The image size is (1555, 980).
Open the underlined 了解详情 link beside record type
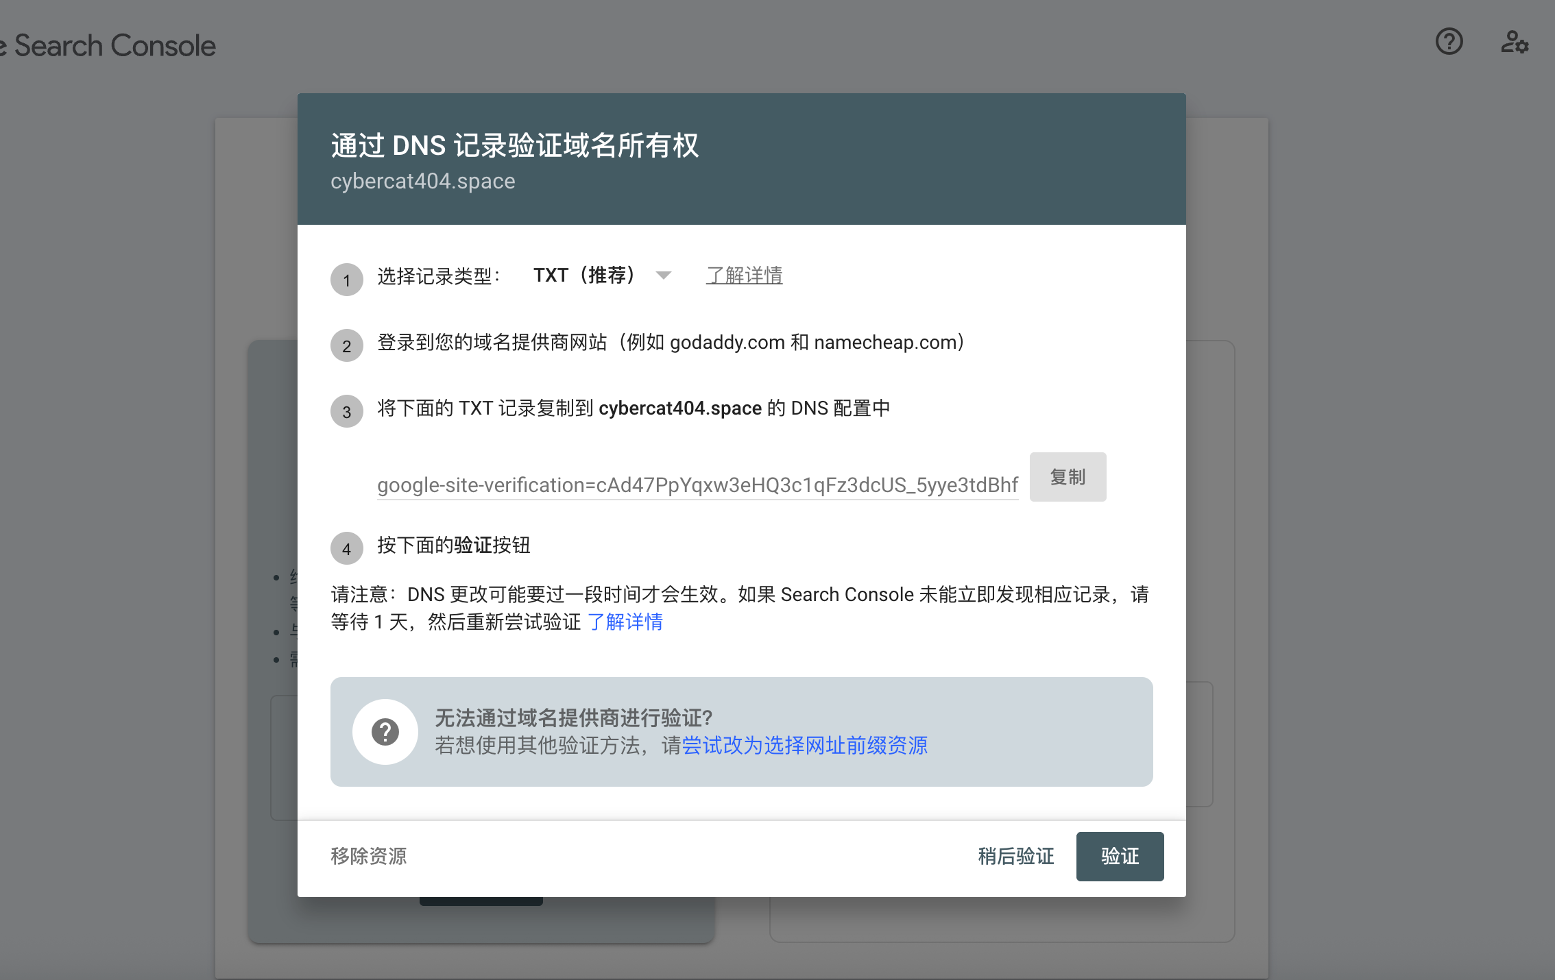[x=744, y=275]
